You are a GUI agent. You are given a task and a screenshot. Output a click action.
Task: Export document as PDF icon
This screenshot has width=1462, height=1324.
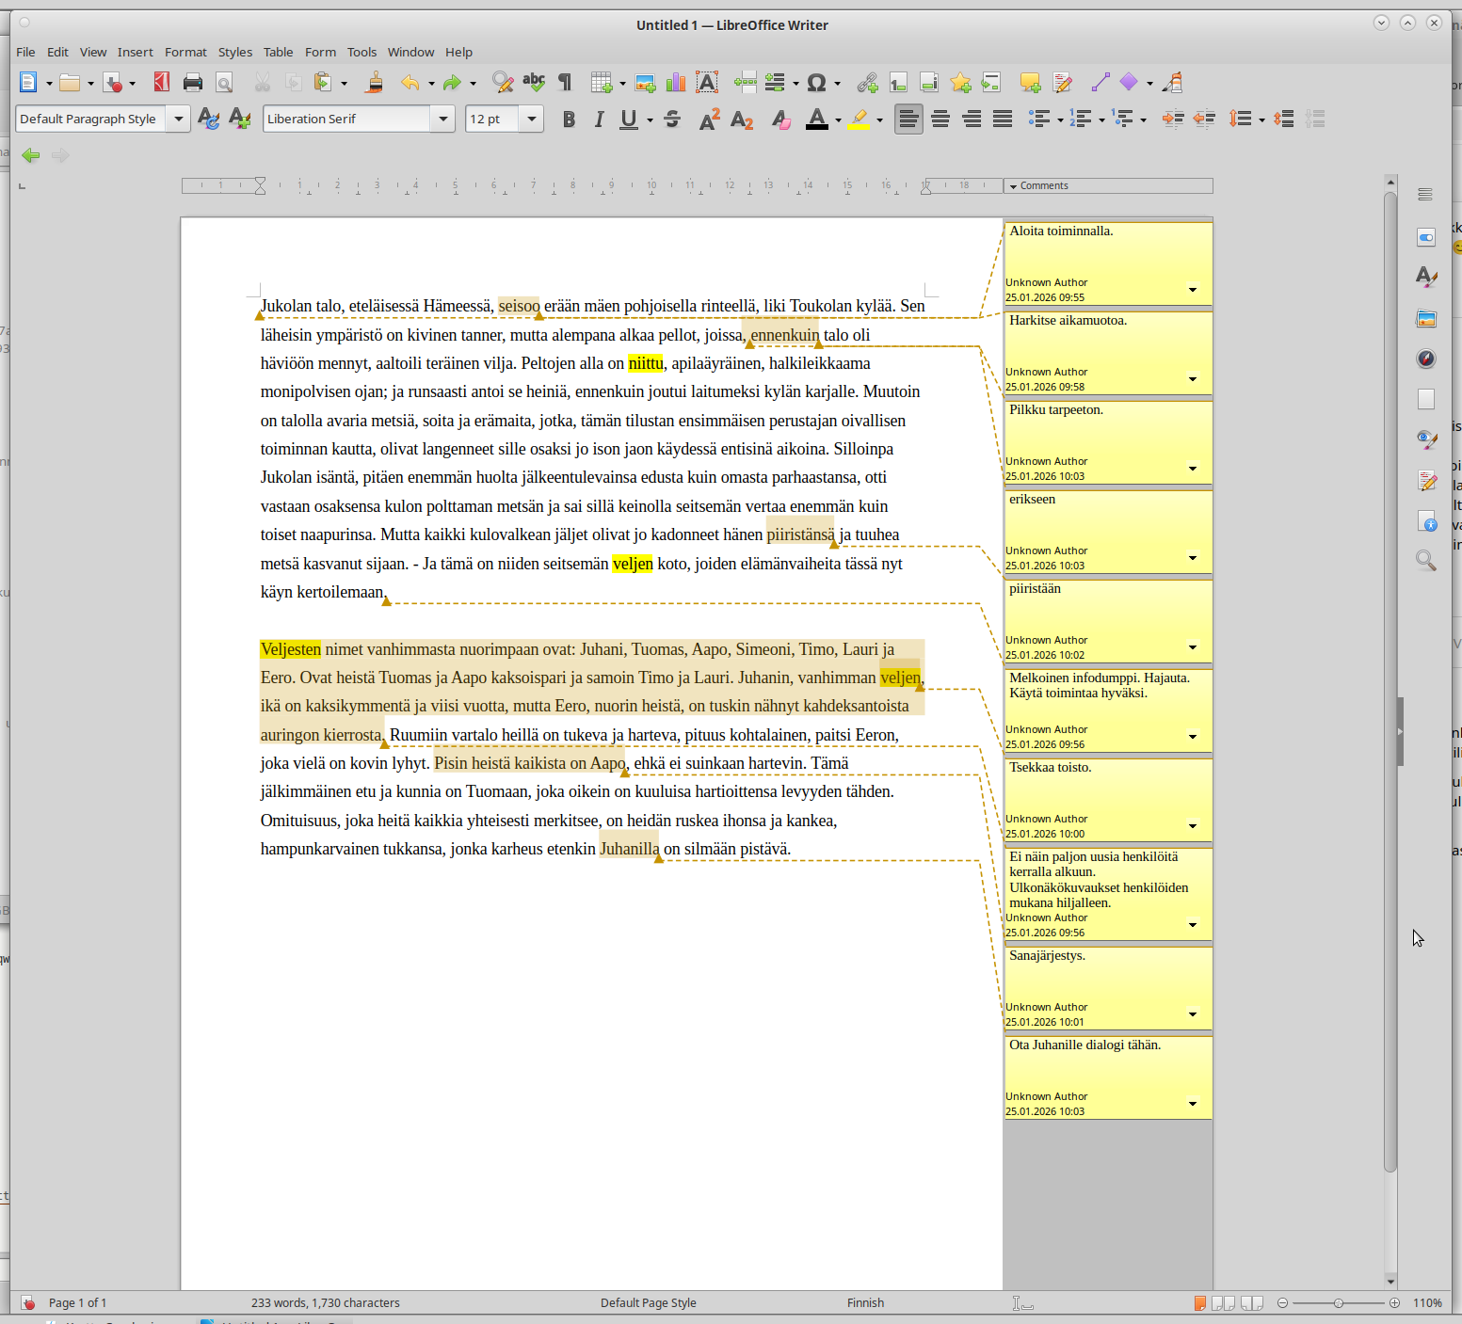point(162,83)
